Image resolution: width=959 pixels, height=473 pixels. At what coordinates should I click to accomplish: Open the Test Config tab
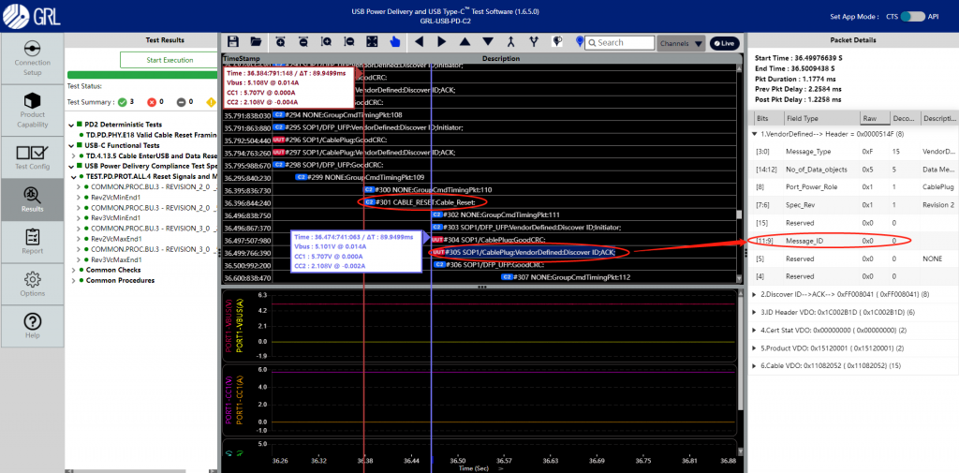coord(33,157)
